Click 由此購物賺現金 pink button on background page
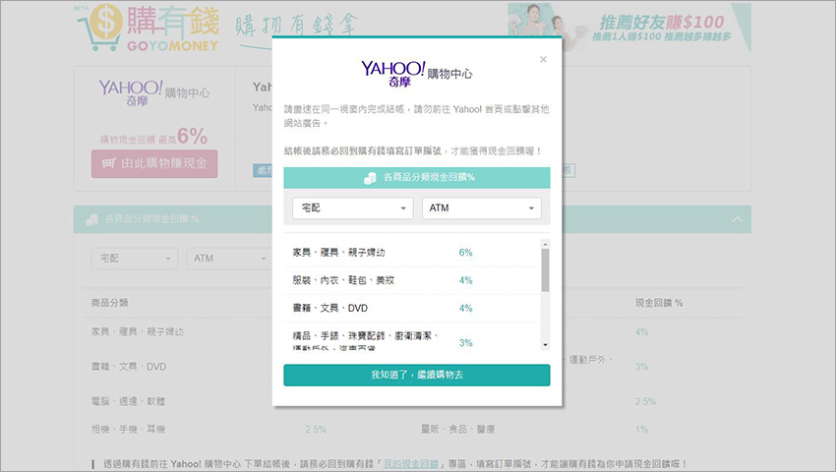836x472 pixels. click(x=154, y=164)
